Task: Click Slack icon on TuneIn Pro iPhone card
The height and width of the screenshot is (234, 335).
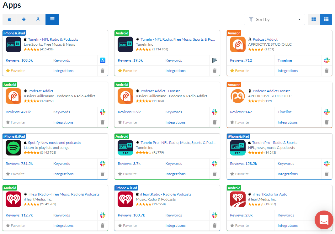Action: click(327, 164)
